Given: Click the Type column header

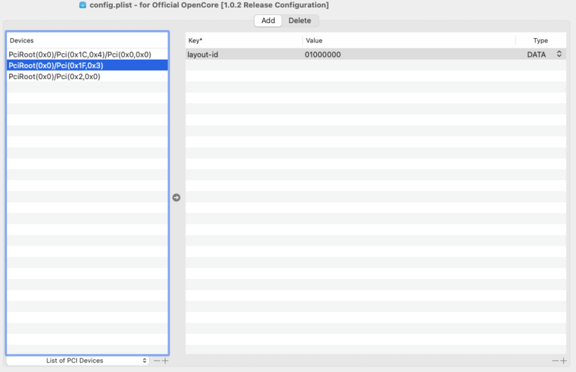Looking at the screenshot, I should click(541, 40).
